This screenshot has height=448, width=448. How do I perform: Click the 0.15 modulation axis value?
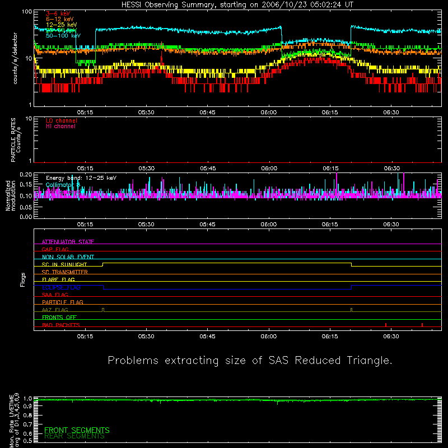pyautogui.click(x=26, y=185)
